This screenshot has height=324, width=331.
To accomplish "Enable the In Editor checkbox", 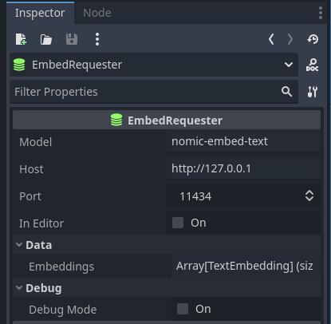I will (x=178, y=223).
